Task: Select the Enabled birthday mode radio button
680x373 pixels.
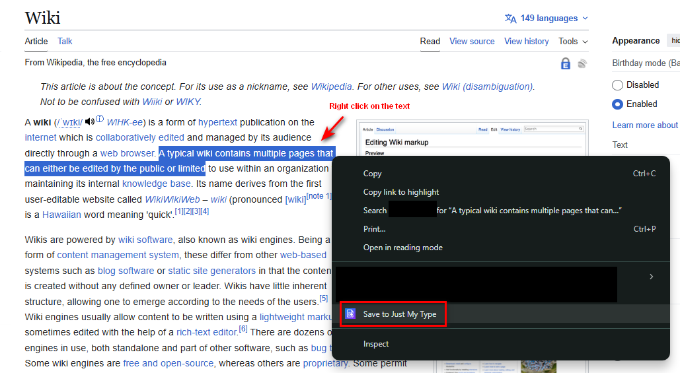Action: pyautogui.click(x=618, y=104)
